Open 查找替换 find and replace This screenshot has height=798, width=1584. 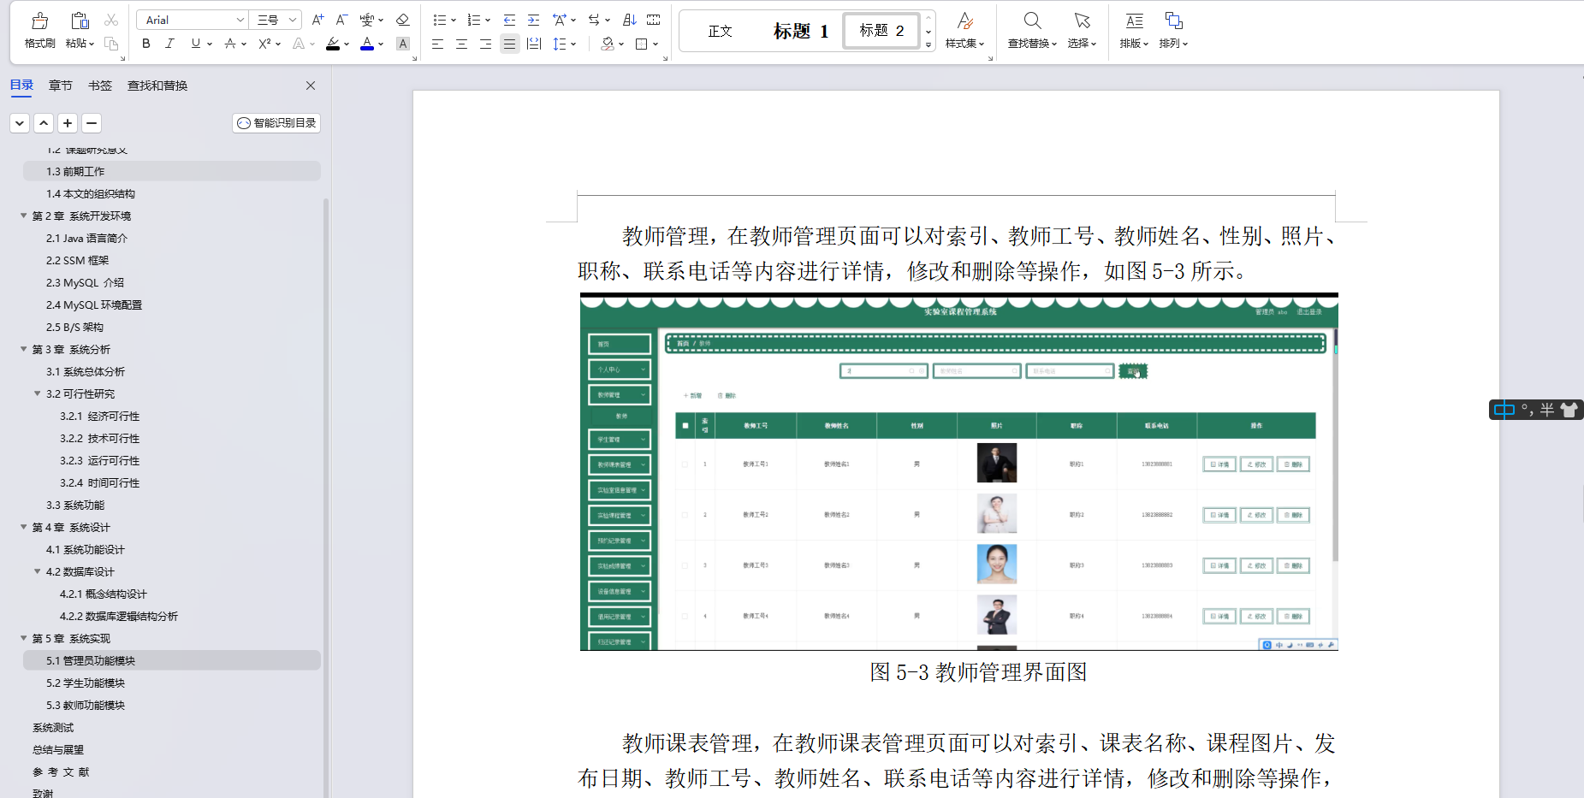pyautogui.click(x=1032, y=31)
